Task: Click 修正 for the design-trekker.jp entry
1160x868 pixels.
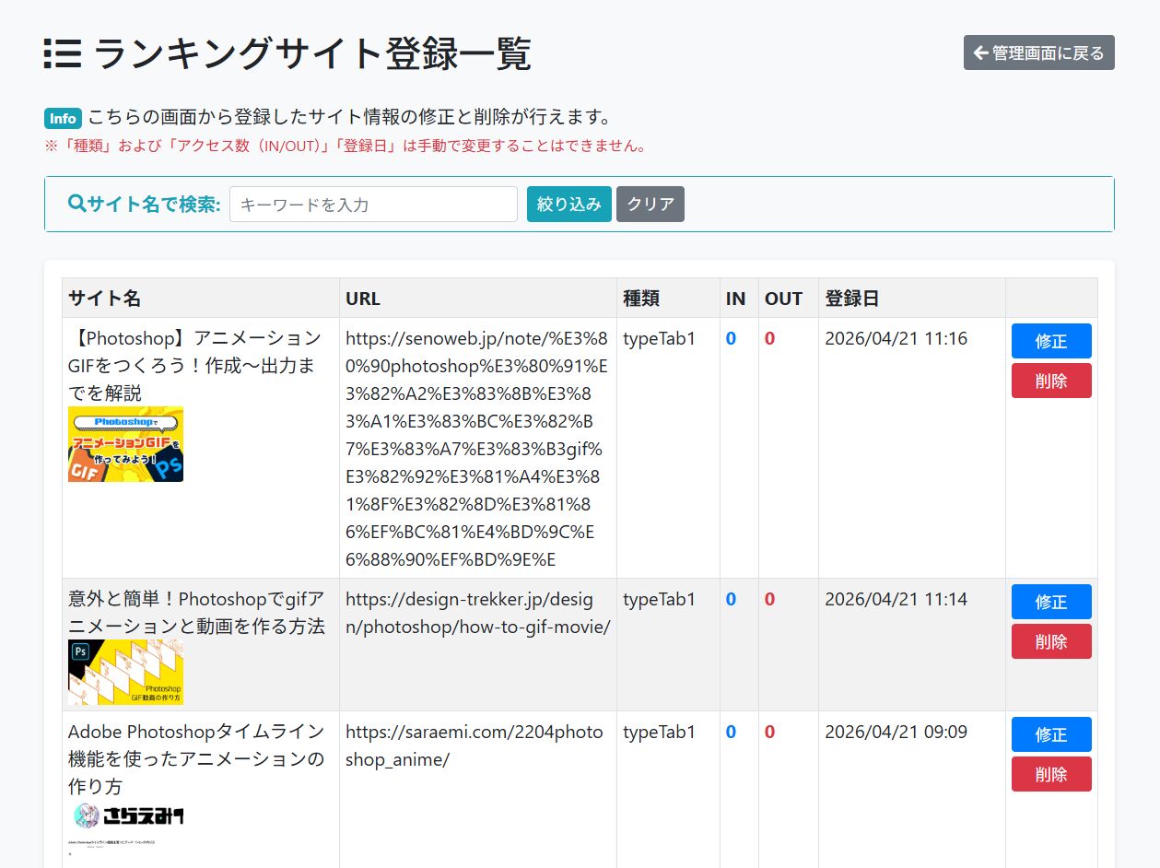Action: [x=1050, y=602]
